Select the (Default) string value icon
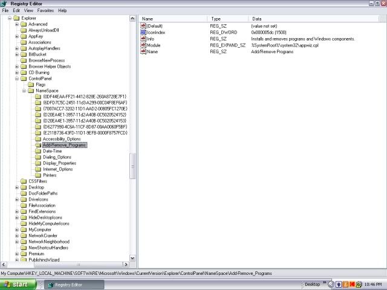This screenshot has height=290, width=387. point(143,26)
